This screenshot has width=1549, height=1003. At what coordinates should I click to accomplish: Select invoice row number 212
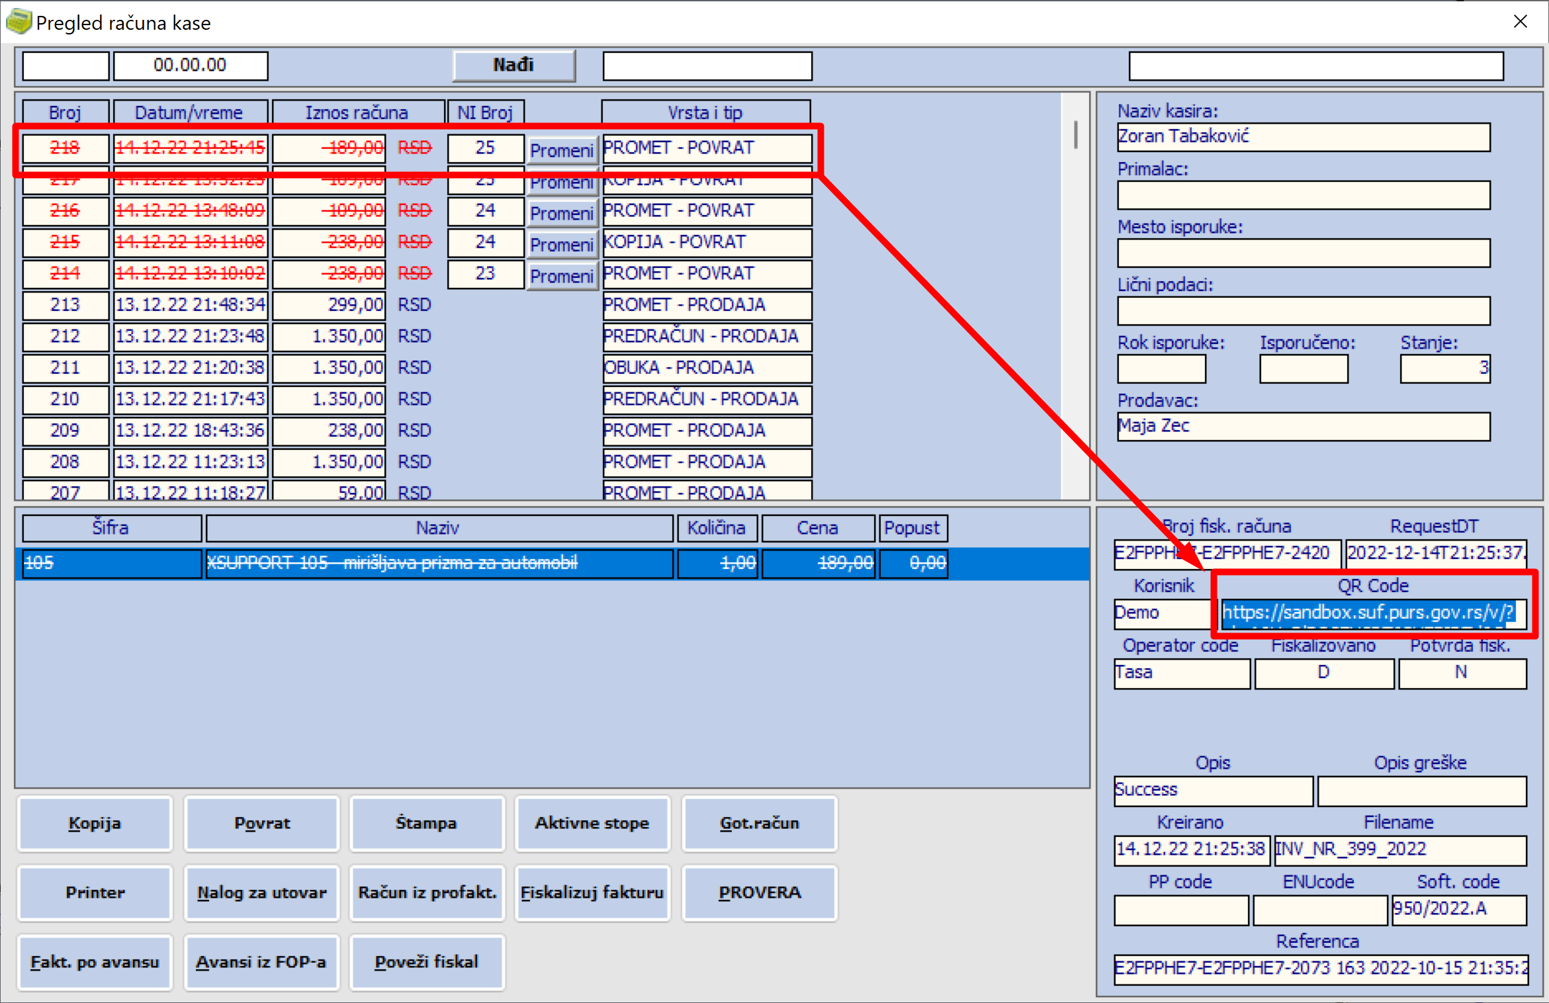click(65, 336)
